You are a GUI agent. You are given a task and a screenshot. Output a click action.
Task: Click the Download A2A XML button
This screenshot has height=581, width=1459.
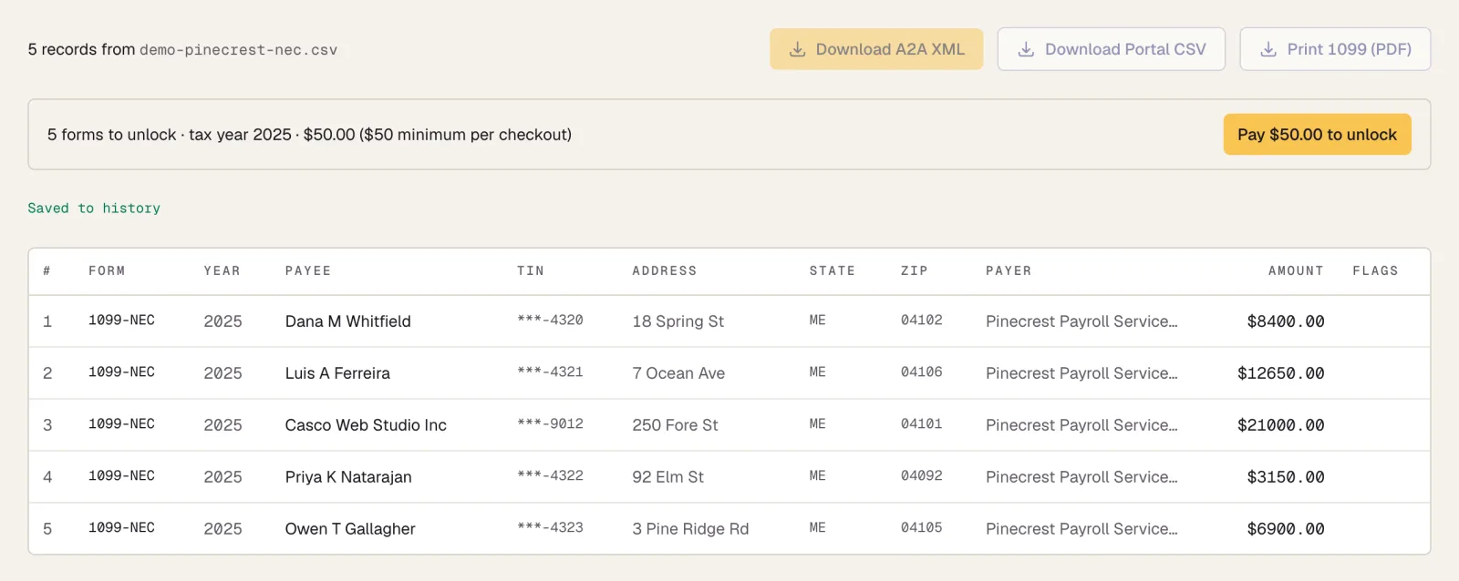click(876, 49)
